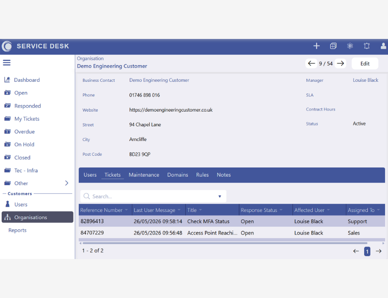Open the Domains tab
The height and width of the screenshot is (298, 388).
coord(178,175)
